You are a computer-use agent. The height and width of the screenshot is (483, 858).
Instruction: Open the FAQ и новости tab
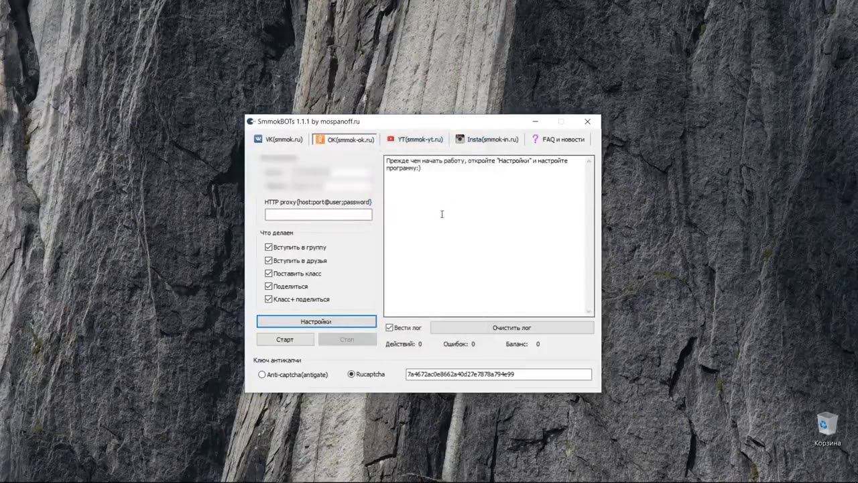(558, 140)
